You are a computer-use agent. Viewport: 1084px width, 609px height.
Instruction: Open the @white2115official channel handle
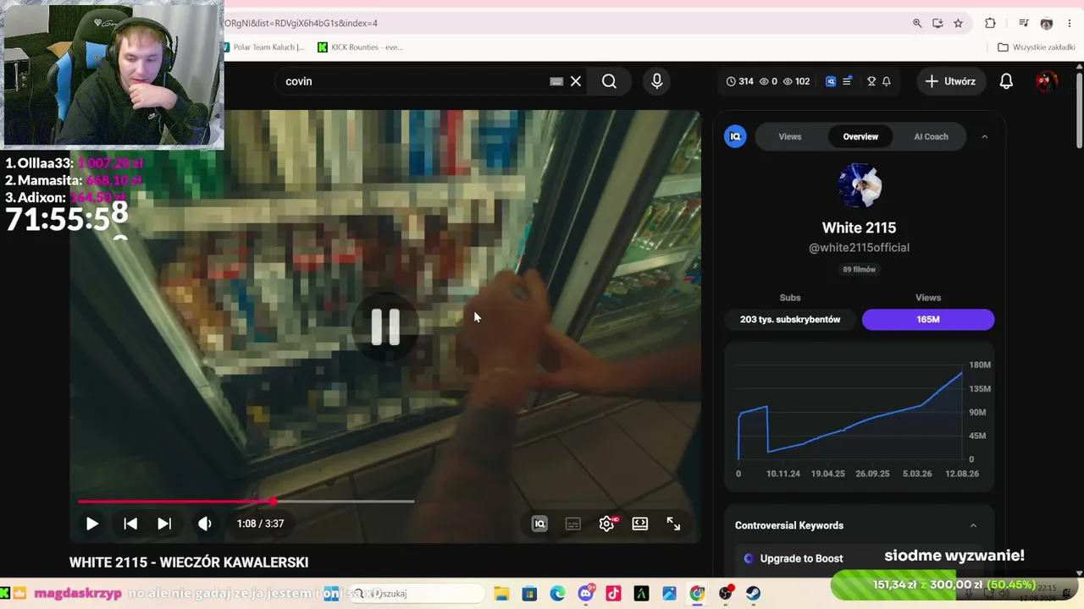click(859, 248)
